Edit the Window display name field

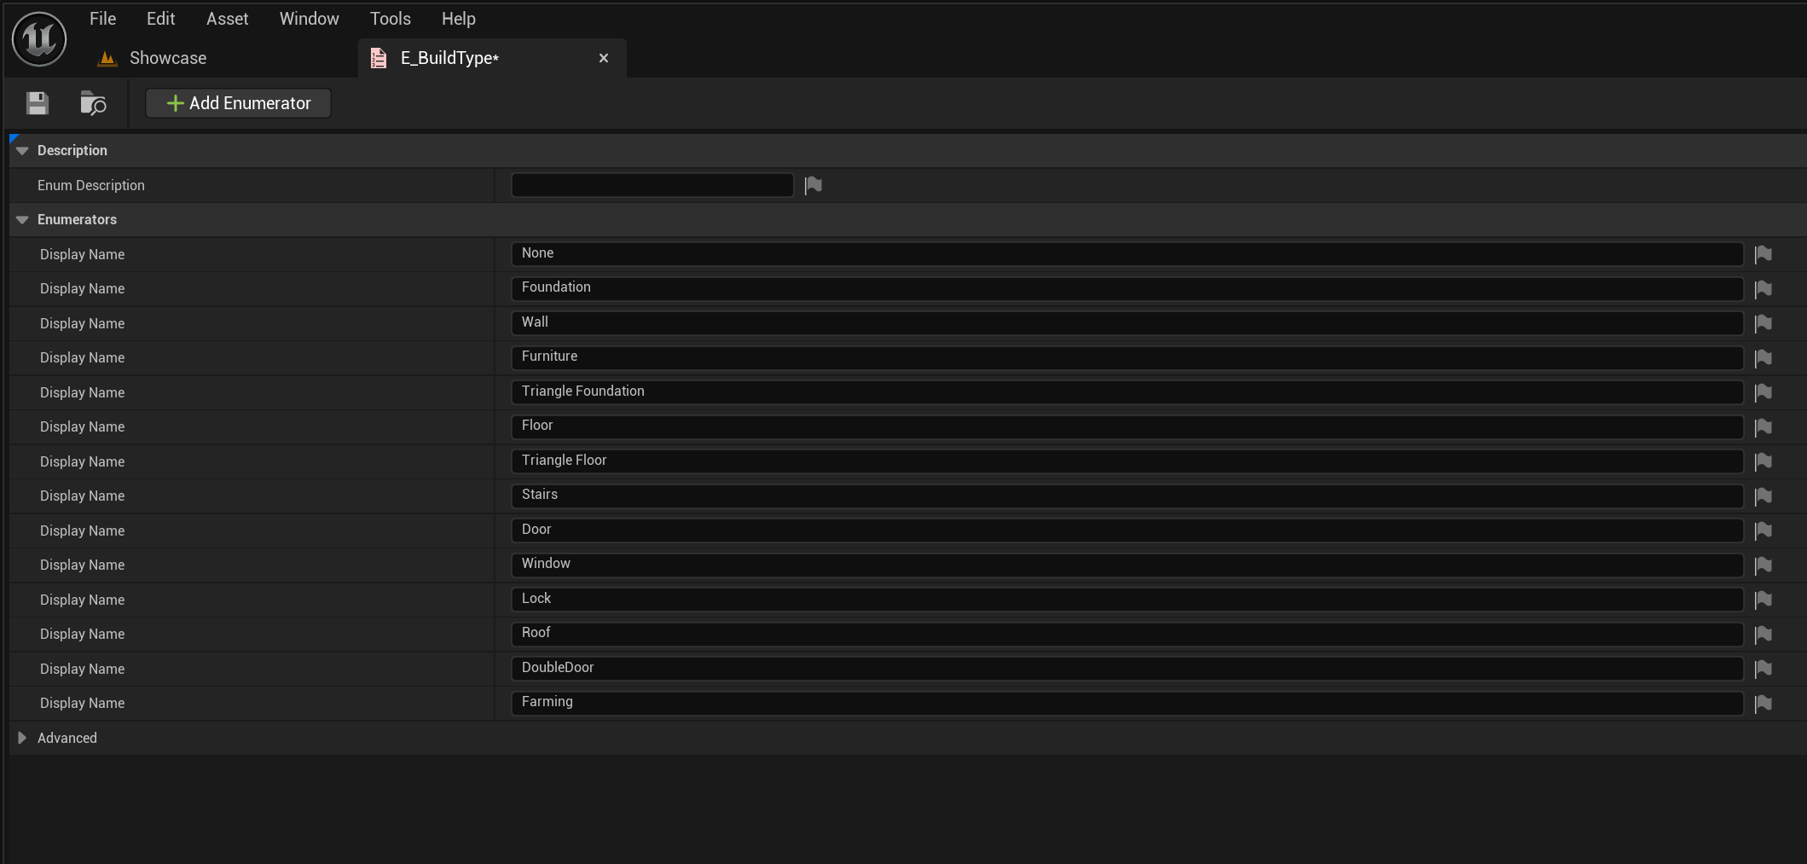click(1126, 565)
